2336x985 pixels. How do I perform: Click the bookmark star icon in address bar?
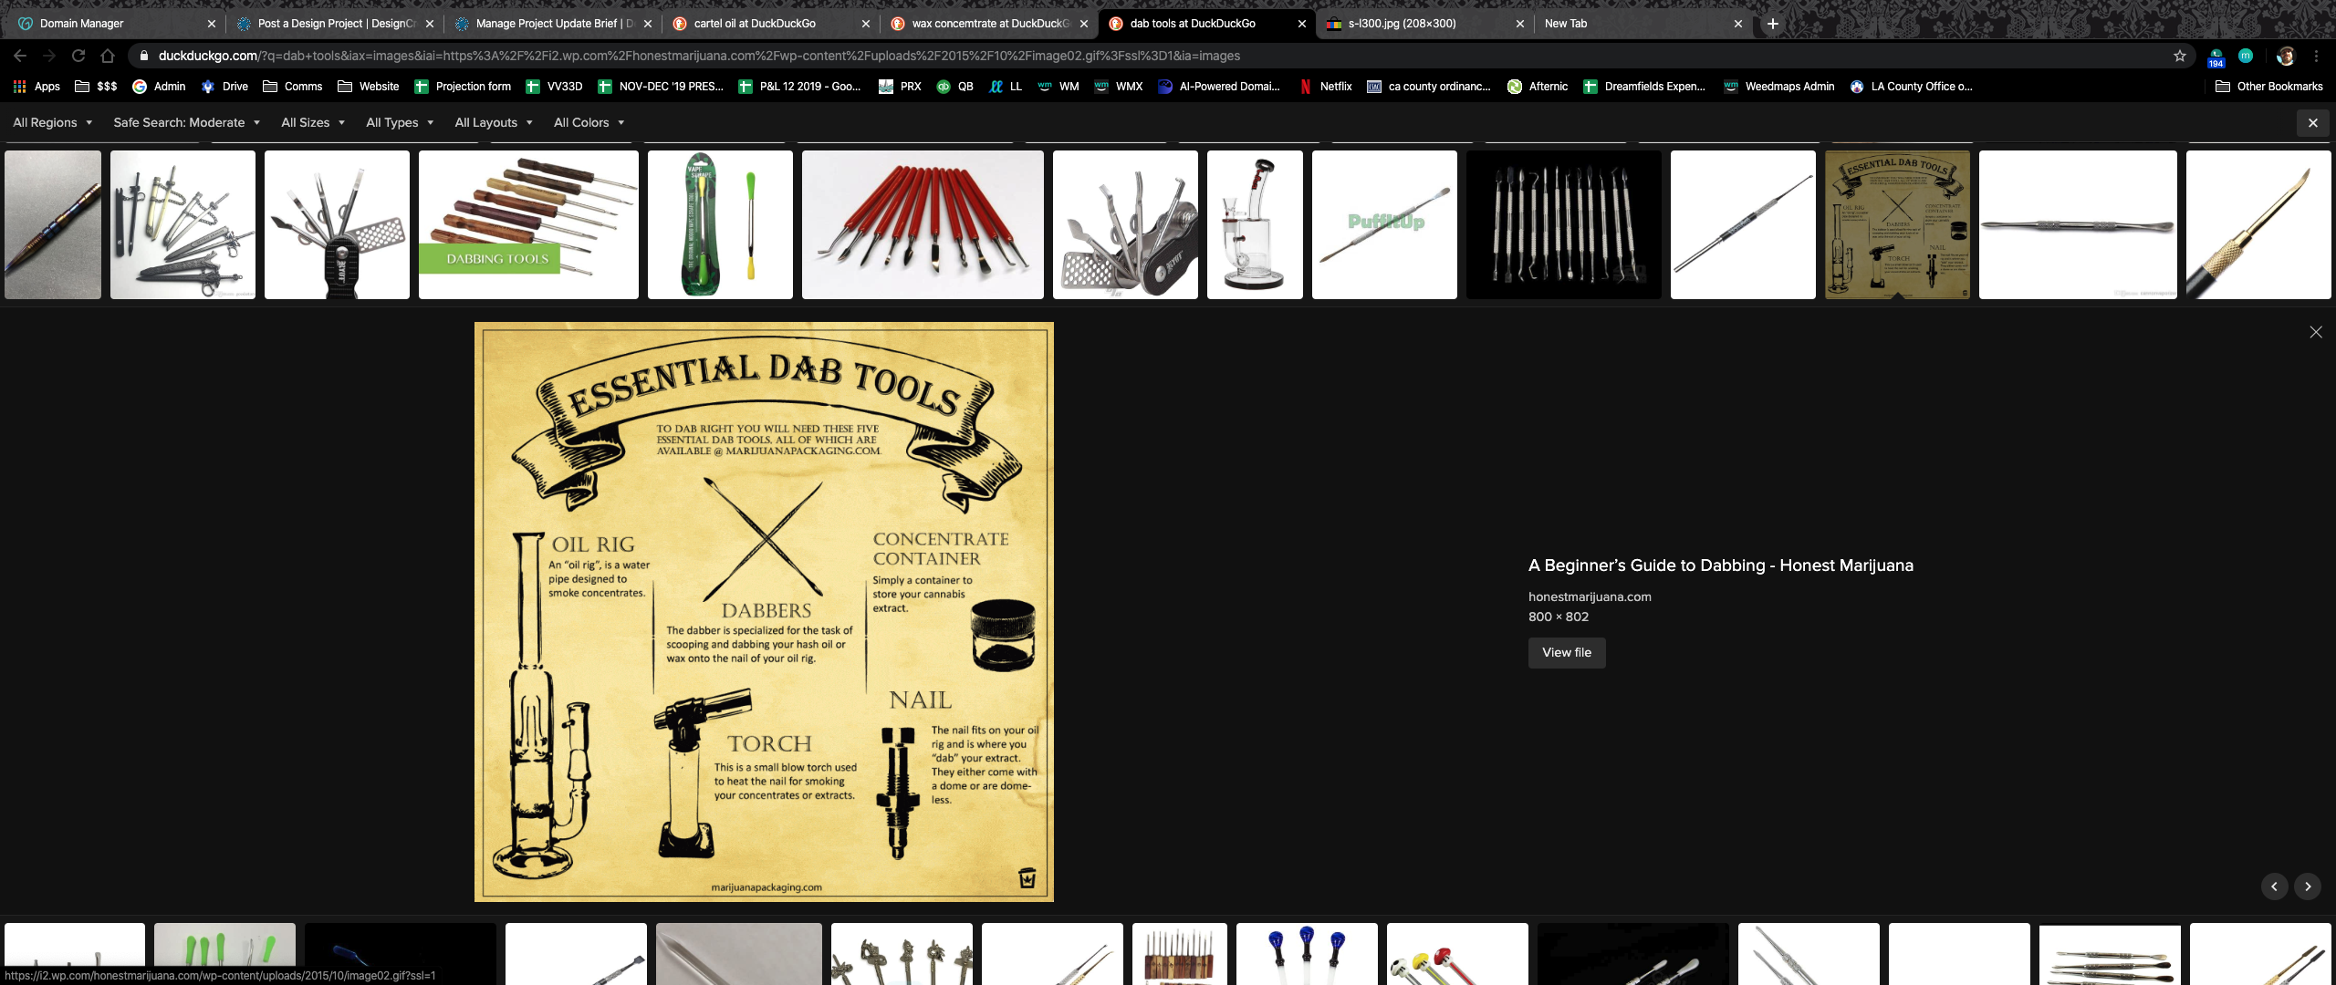pyautogui.click(x=2180, y=56)
